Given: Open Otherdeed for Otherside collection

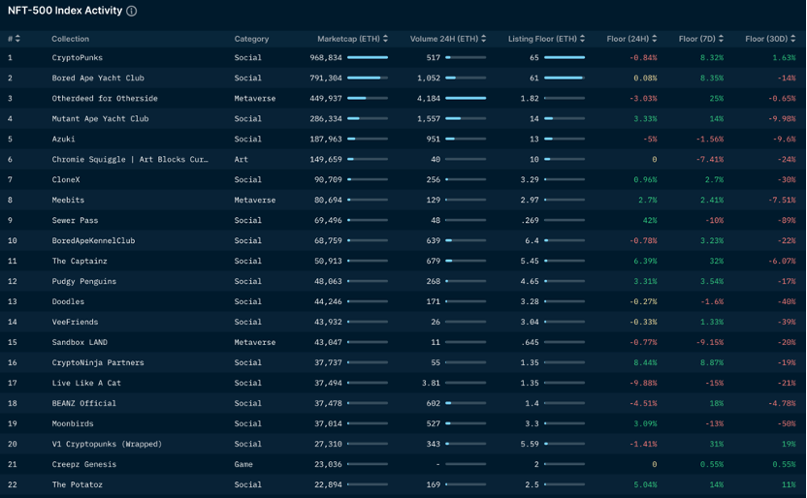Looking at the screenshot, I should (105, 98).
